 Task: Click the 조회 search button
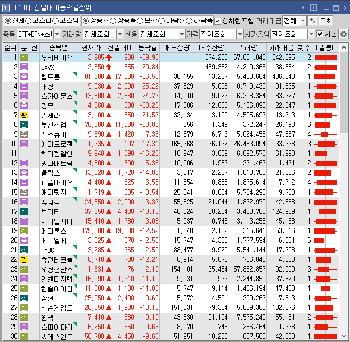(x=325, y=21)
